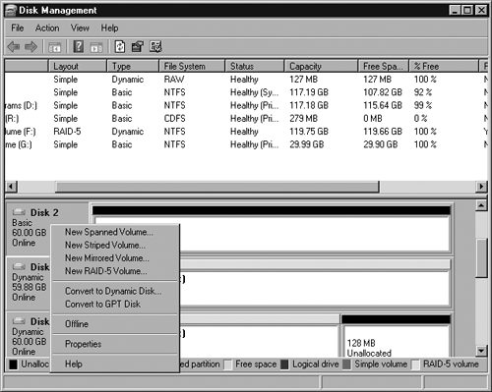Click the Disk Management title bar icon
The width and height of the screenshot is (492, 392).
click(x=11, y=11)
